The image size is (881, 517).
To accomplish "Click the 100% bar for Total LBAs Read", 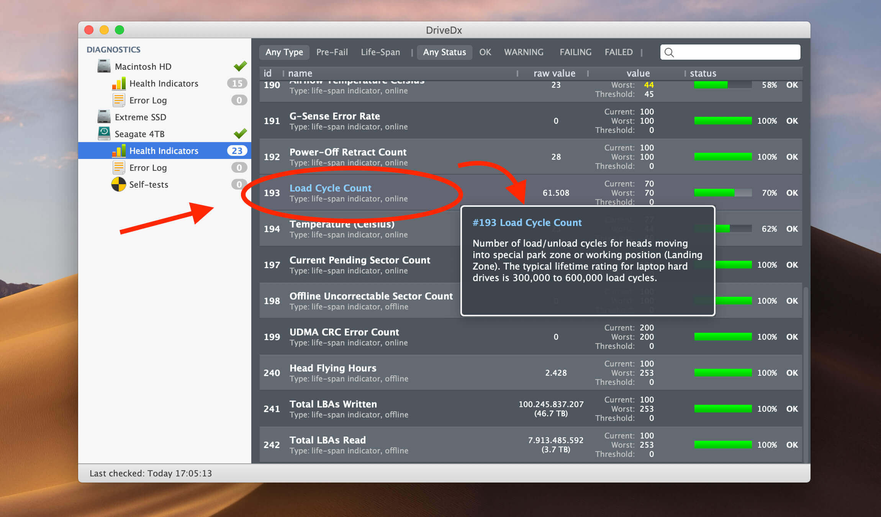I will (723, 445).
